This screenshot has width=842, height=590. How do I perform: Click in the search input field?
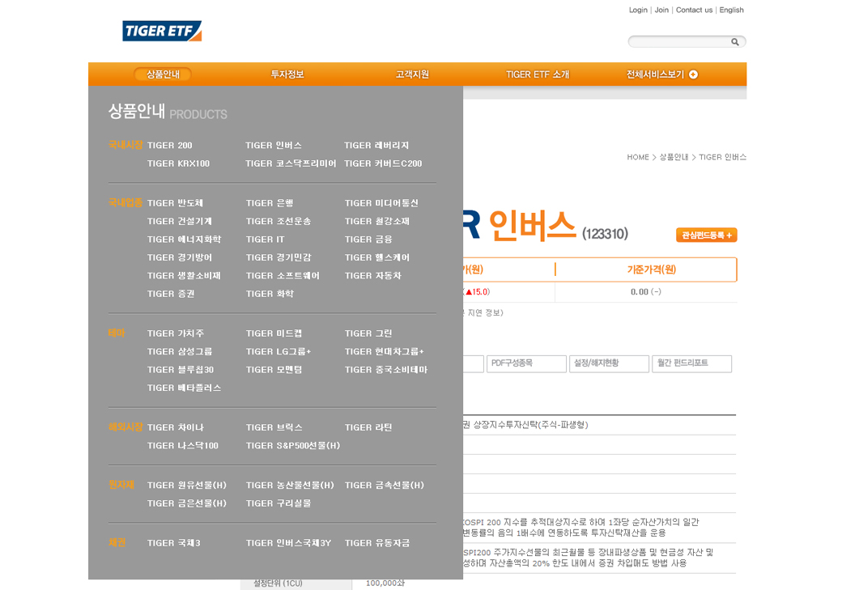click(678, 42)
